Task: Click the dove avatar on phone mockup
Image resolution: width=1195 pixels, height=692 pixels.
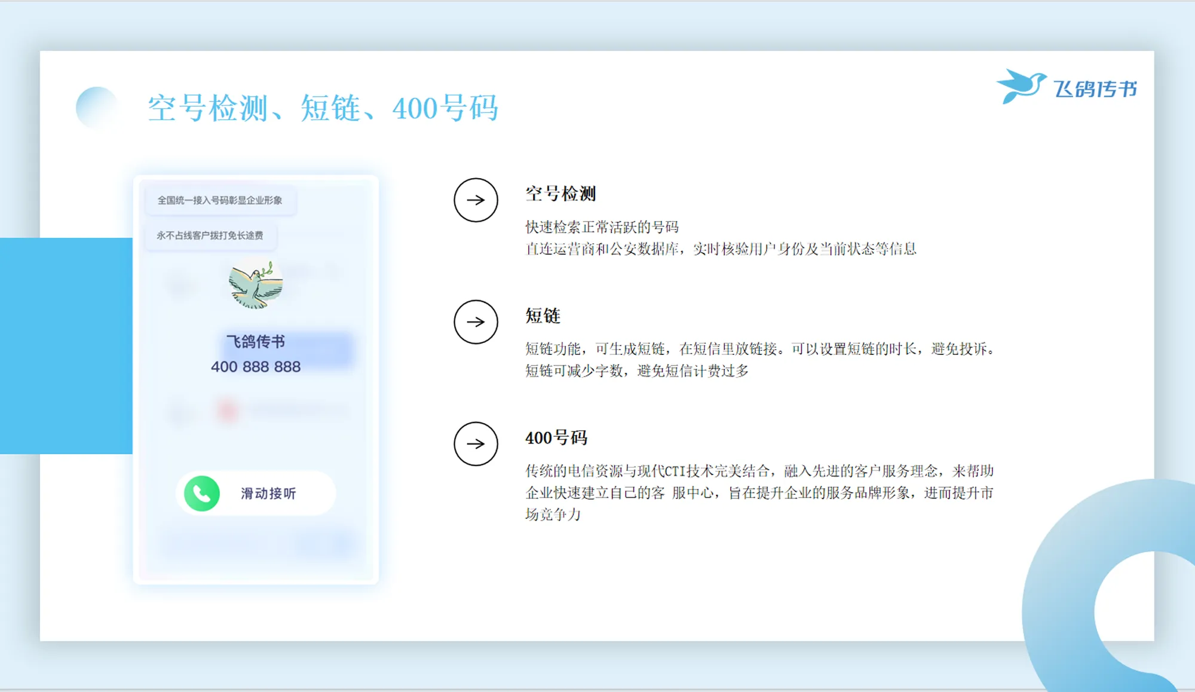Action: [256, 285]
